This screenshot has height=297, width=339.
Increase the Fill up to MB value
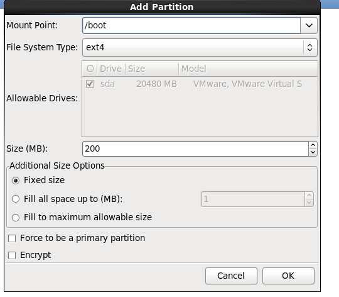pos(309,196)
